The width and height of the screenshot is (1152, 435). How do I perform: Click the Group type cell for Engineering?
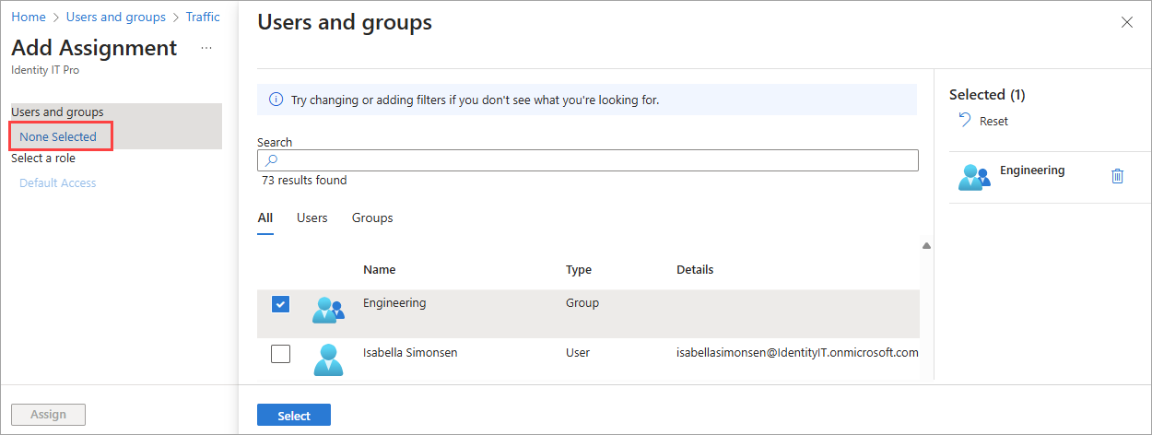pyautogui.click(x=582, y=302)
